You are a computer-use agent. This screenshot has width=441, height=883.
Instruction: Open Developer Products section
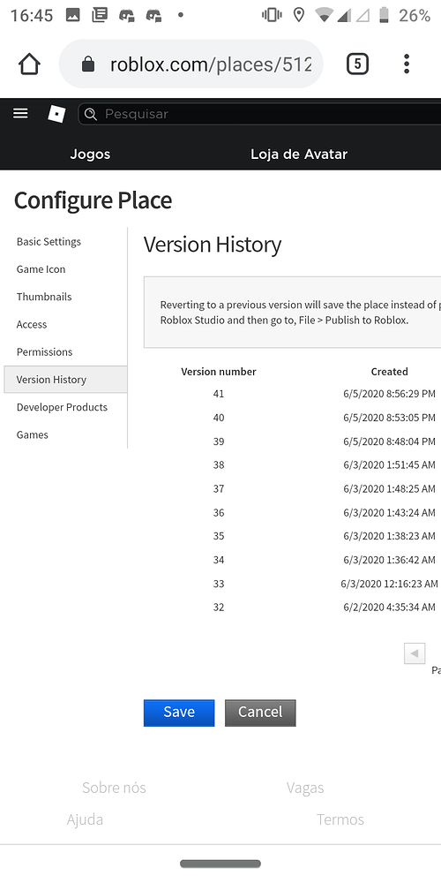point(62,407)
